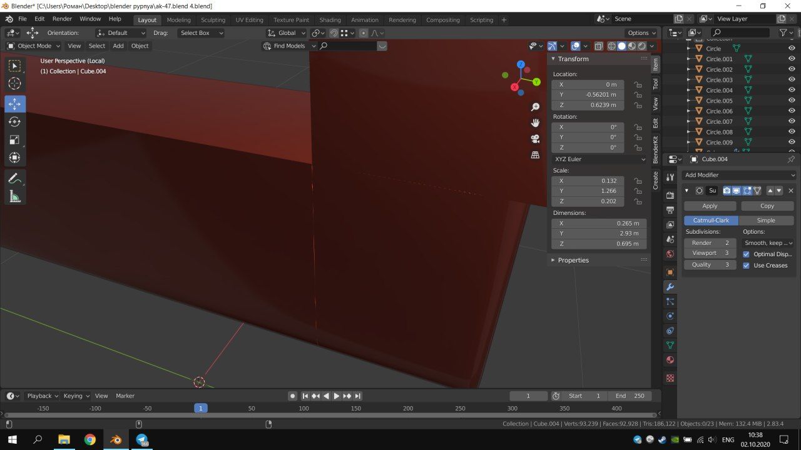The height and width of the screenshot is (450, 801).
Task: Toggle X-Ray in viewport header
Action: tap(599, 46)
